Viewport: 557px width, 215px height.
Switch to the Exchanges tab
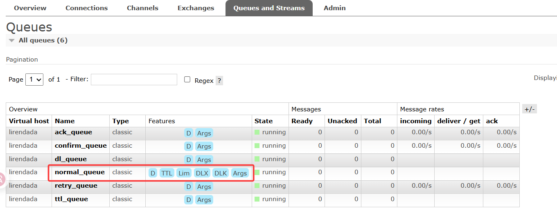[196, 8]
